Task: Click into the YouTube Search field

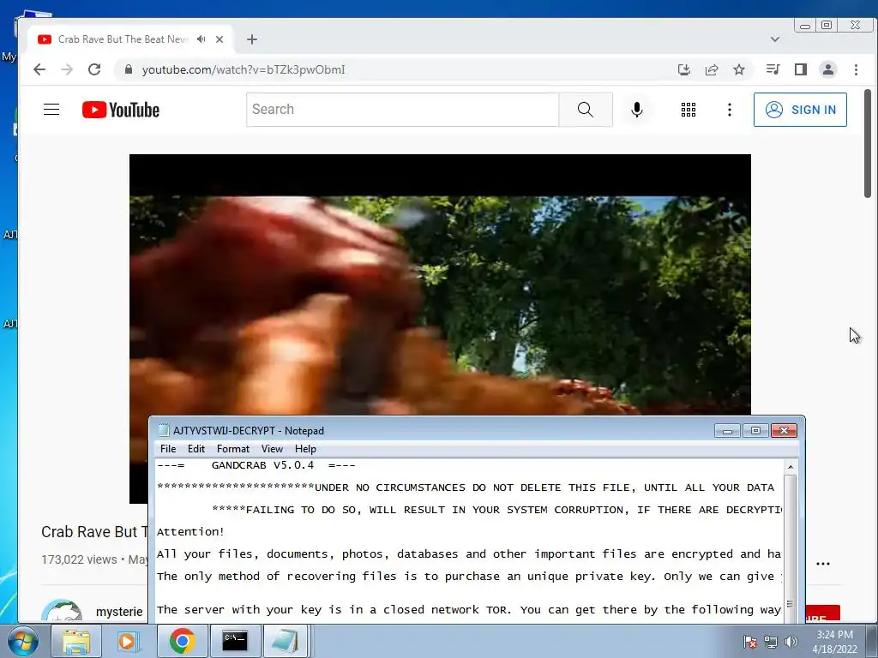Action: 403,110
